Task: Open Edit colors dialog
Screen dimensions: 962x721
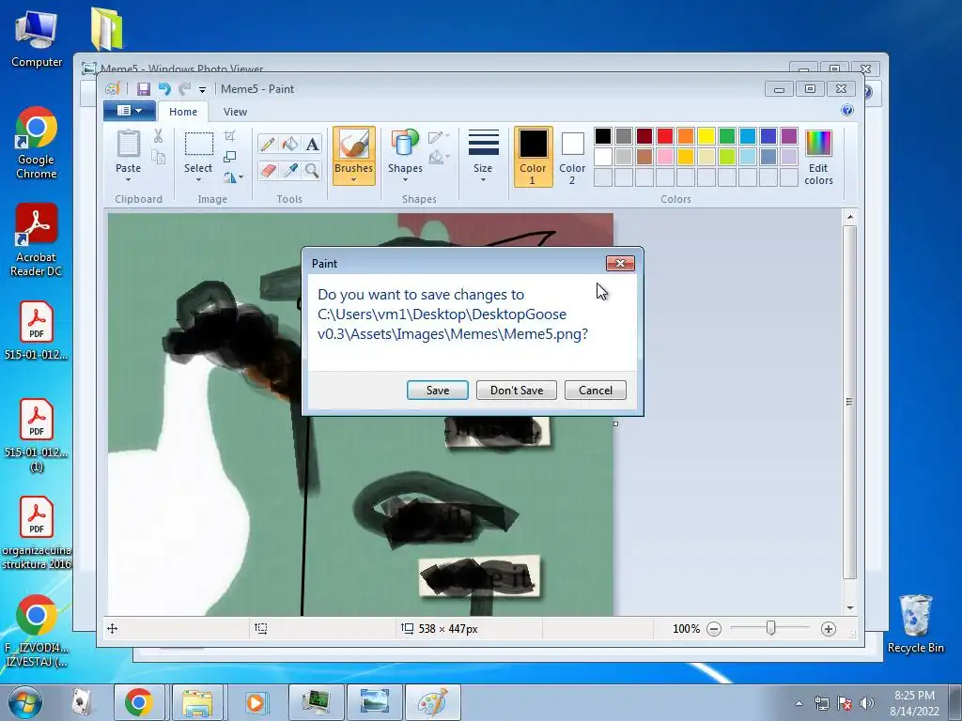Action: [818, 157]
